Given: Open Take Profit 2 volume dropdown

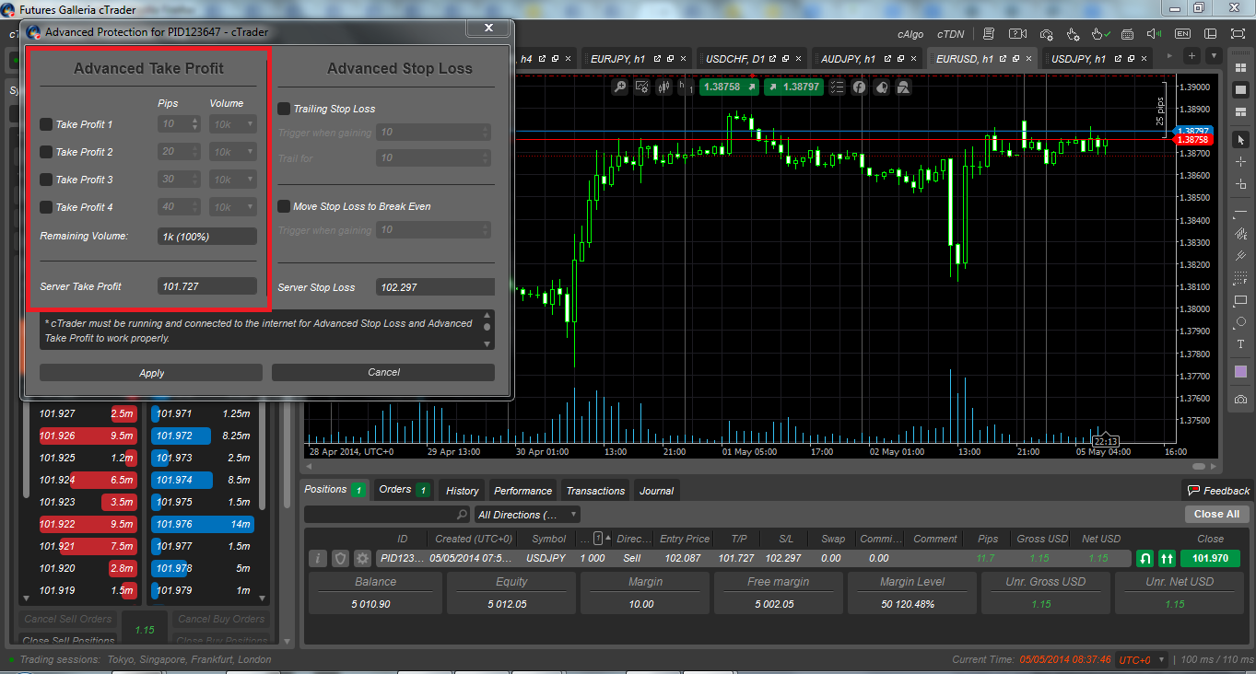Looking at the screenshot, I should click(233, 152).
